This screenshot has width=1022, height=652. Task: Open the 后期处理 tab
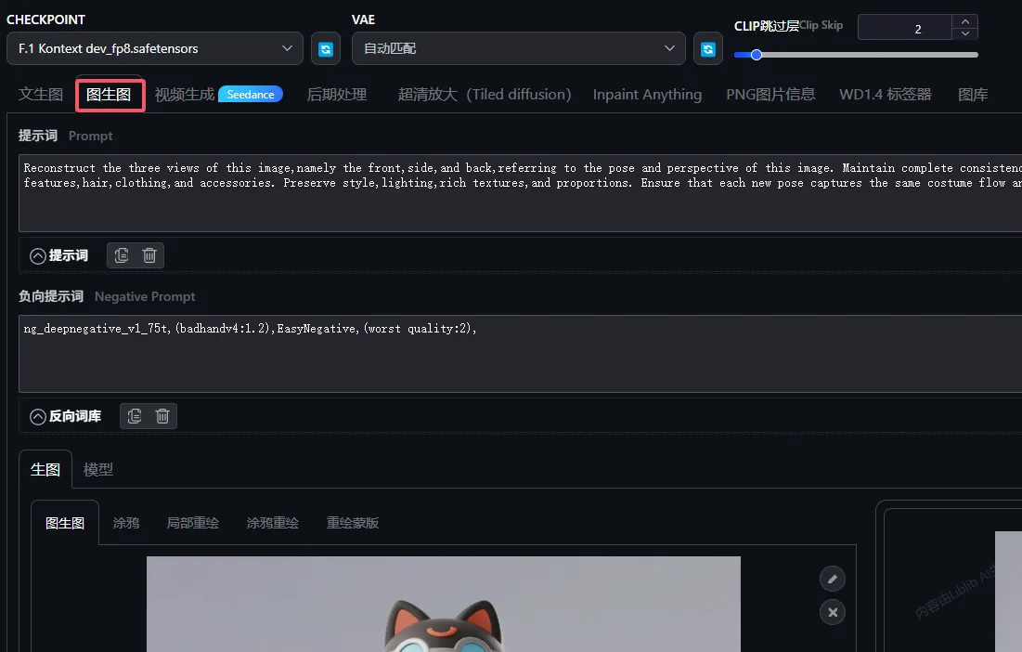(337, 95)
